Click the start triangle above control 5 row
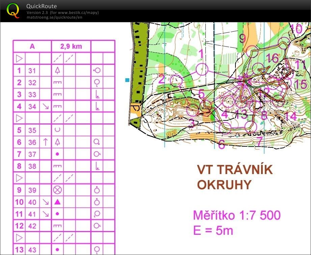 tap(19, 118)
